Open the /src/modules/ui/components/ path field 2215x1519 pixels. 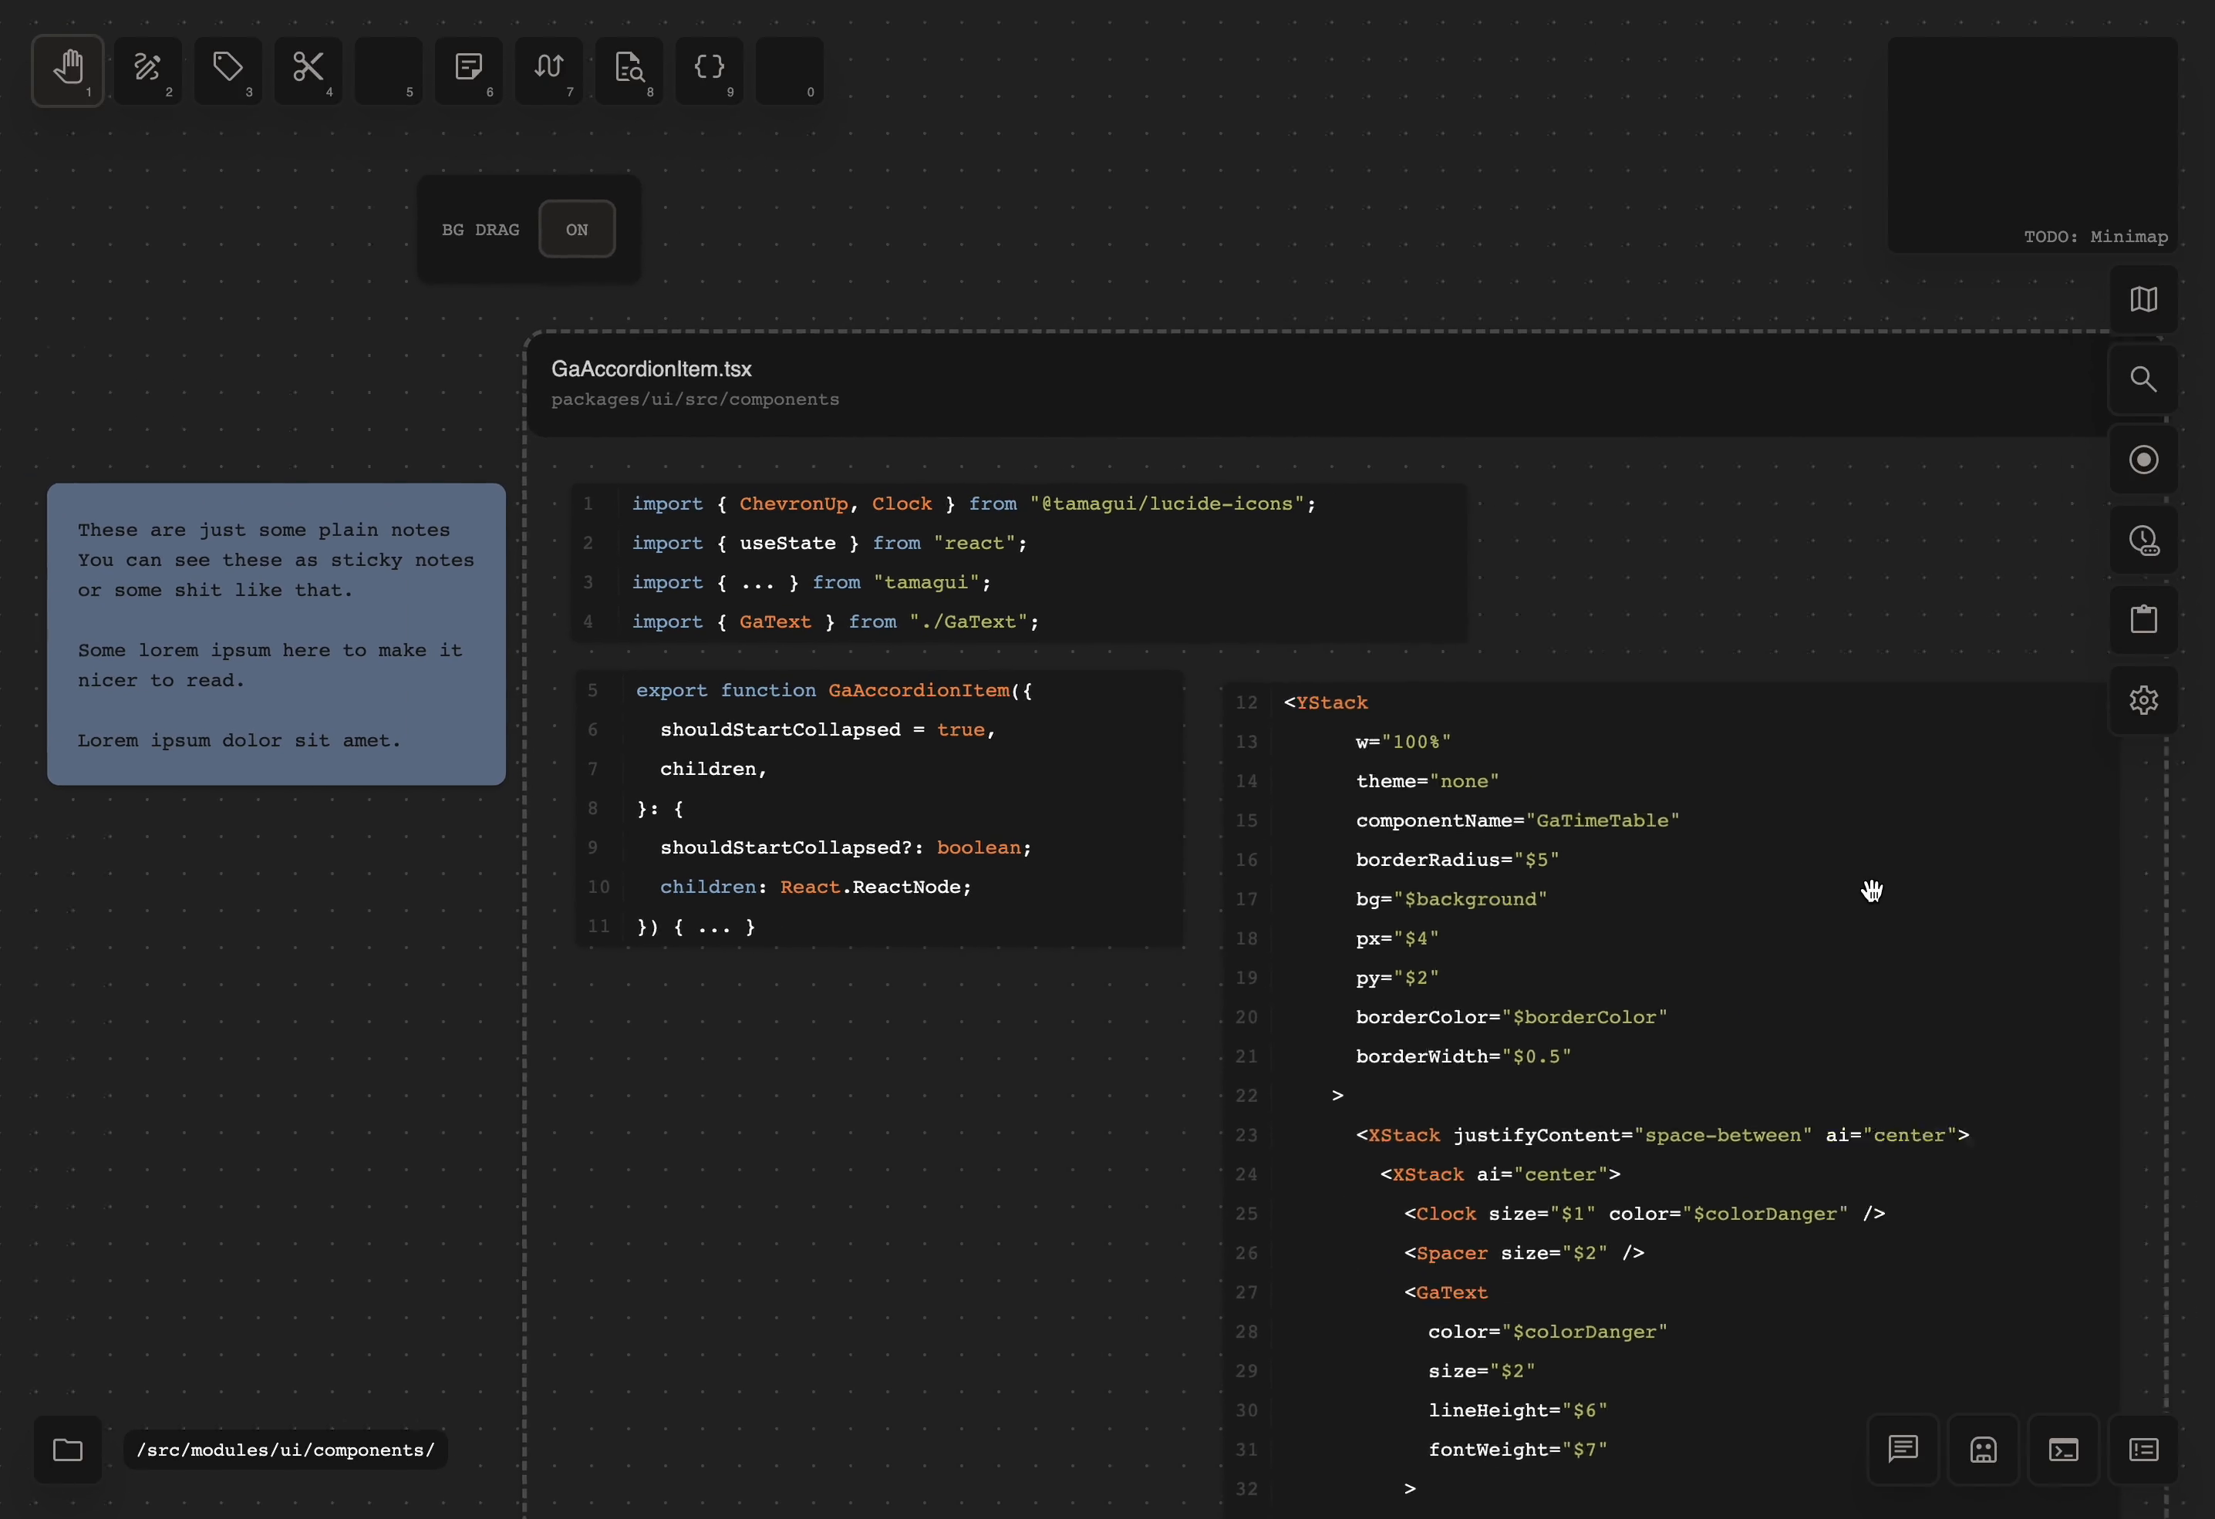[x=285, y=1450]
